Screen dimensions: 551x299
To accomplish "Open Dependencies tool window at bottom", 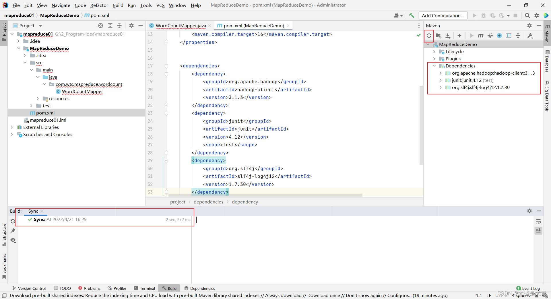I will coord(199,288).
